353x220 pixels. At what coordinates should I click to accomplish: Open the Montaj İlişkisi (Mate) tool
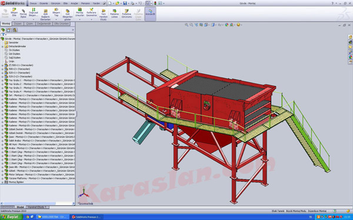pyautogui.click(x=23, y=13)
